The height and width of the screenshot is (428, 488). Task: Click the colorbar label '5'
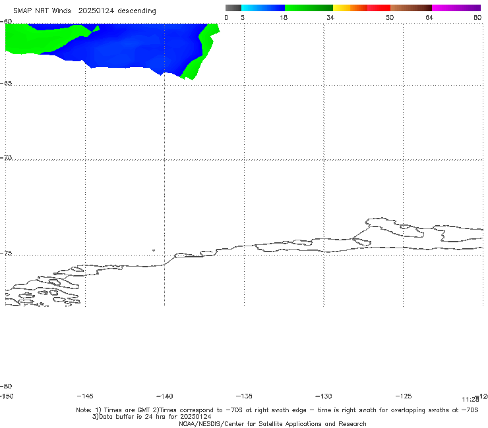[x=243, y=17]
